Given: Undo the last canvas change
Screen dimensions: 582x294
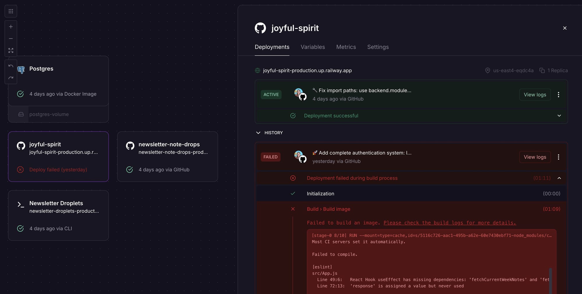Looking at the screenshot, I should 11,66.
